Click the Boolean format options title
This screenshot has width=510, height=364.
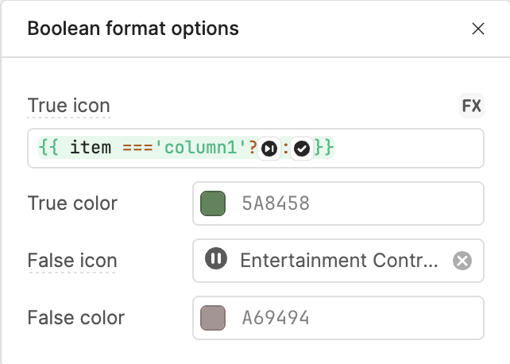(x=133, y=29)
